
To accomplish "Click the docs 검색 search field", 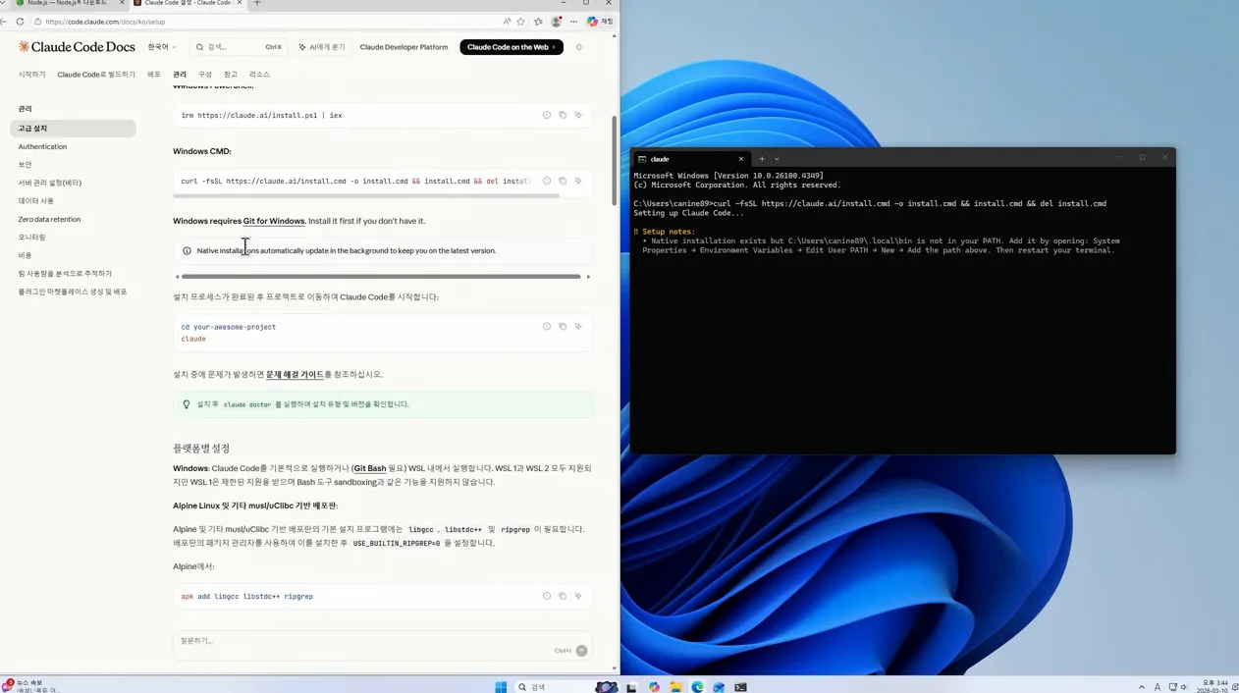I will 239,47.
